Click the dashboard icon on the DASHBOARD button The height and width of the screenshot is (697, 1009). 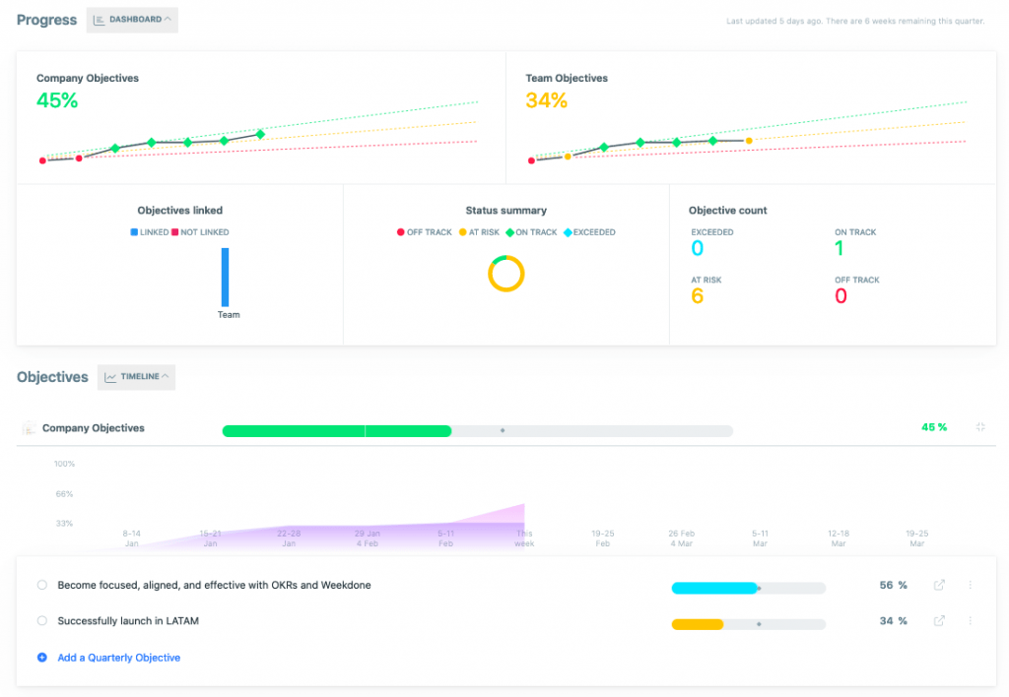(x=98, y=20)
